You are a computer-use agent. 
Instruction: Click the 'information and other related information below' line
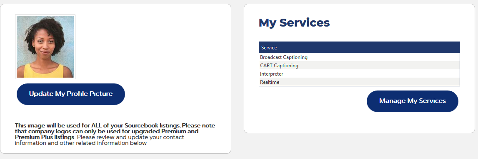click(81, 143)
